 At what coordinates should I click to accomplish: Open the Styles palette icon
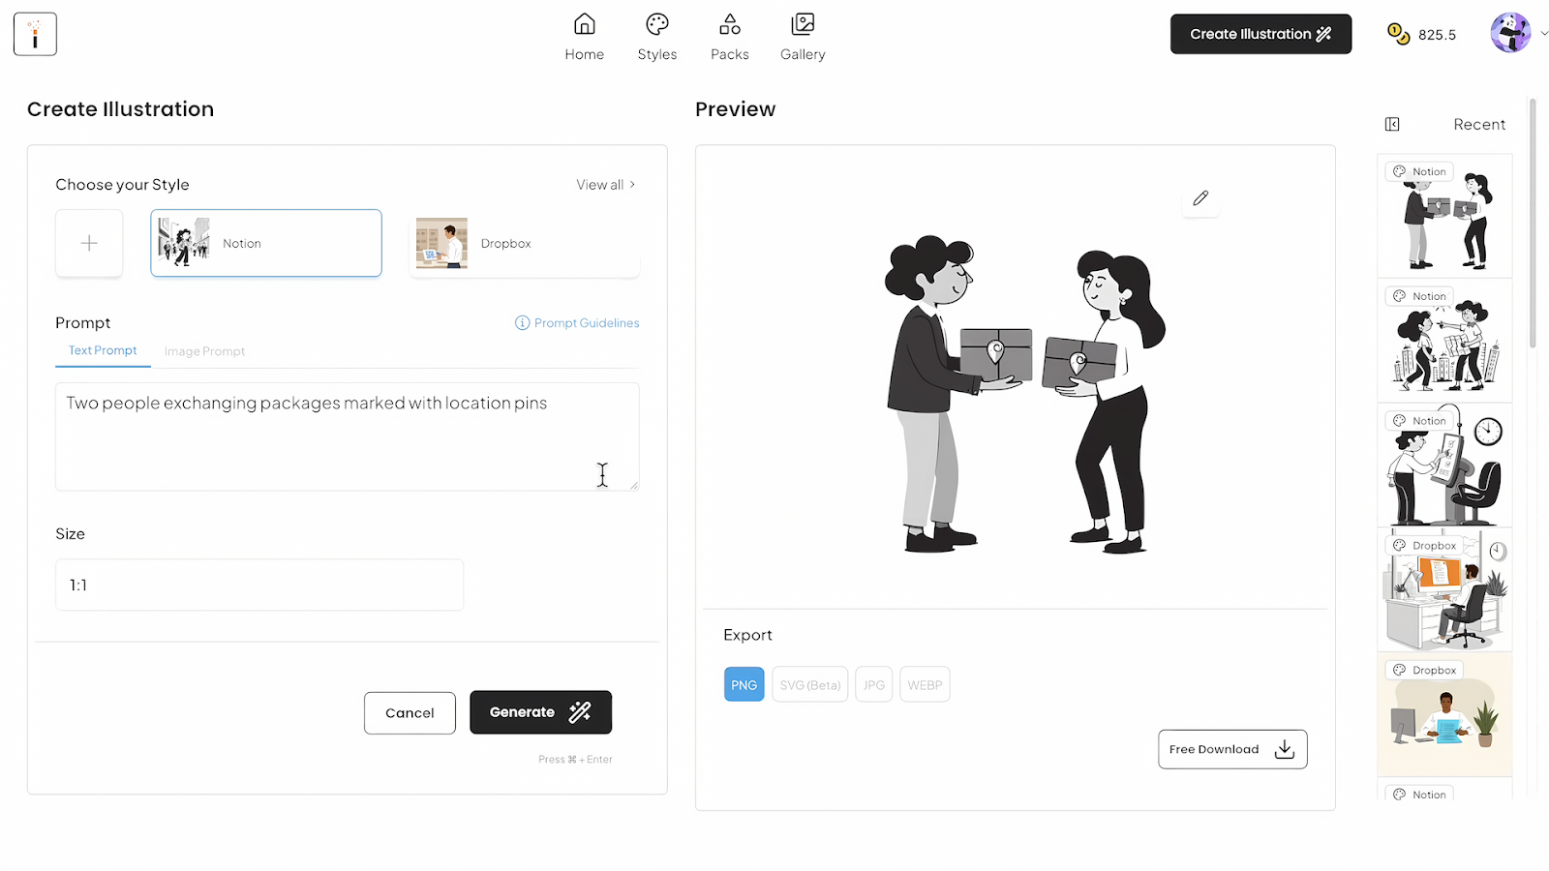(656, 24)
